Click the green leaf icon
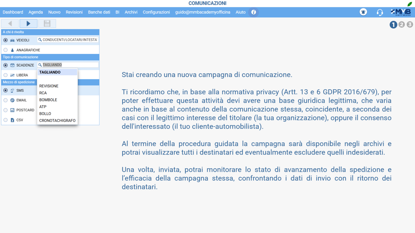The image size is (415, 233). point(410,4)
